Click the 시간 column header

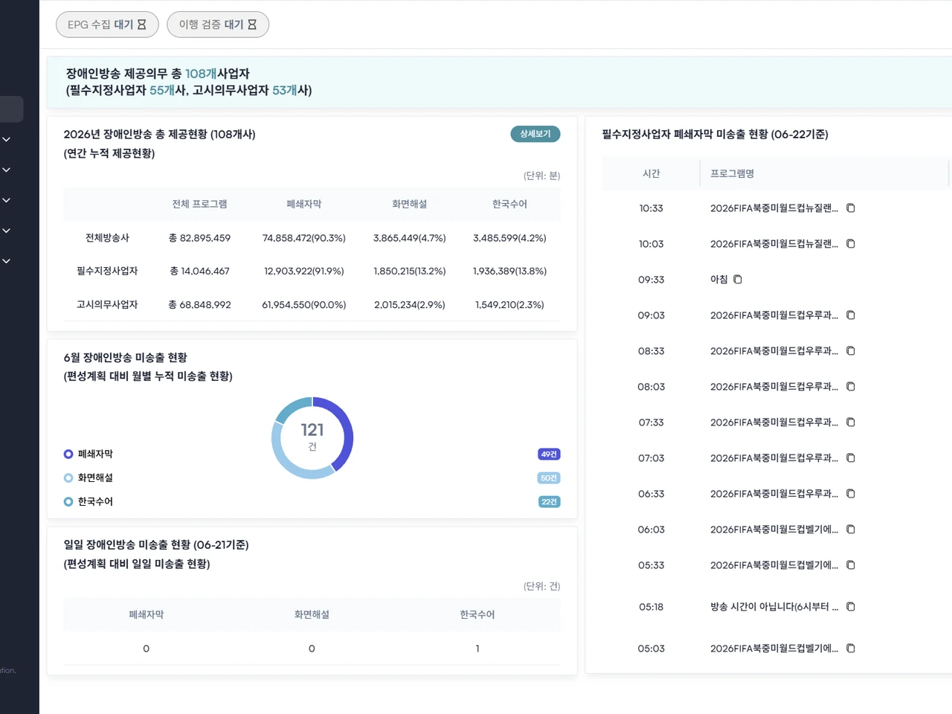[652, 173]
